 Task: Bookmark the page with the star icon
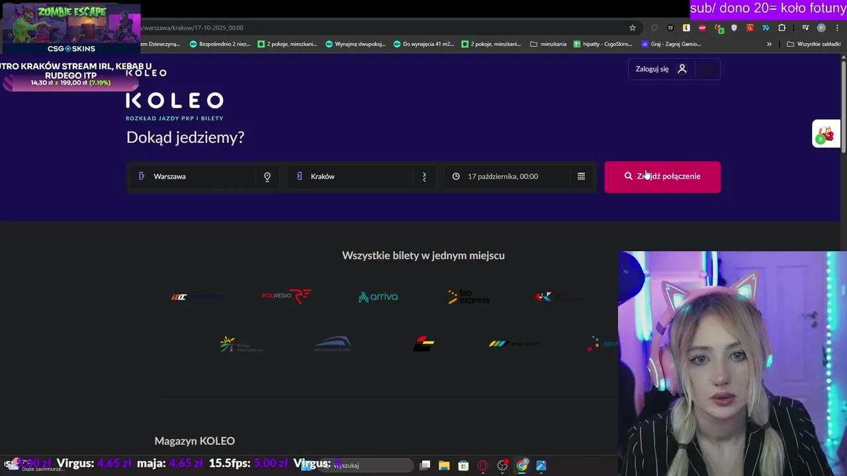(x=633, y=28)
